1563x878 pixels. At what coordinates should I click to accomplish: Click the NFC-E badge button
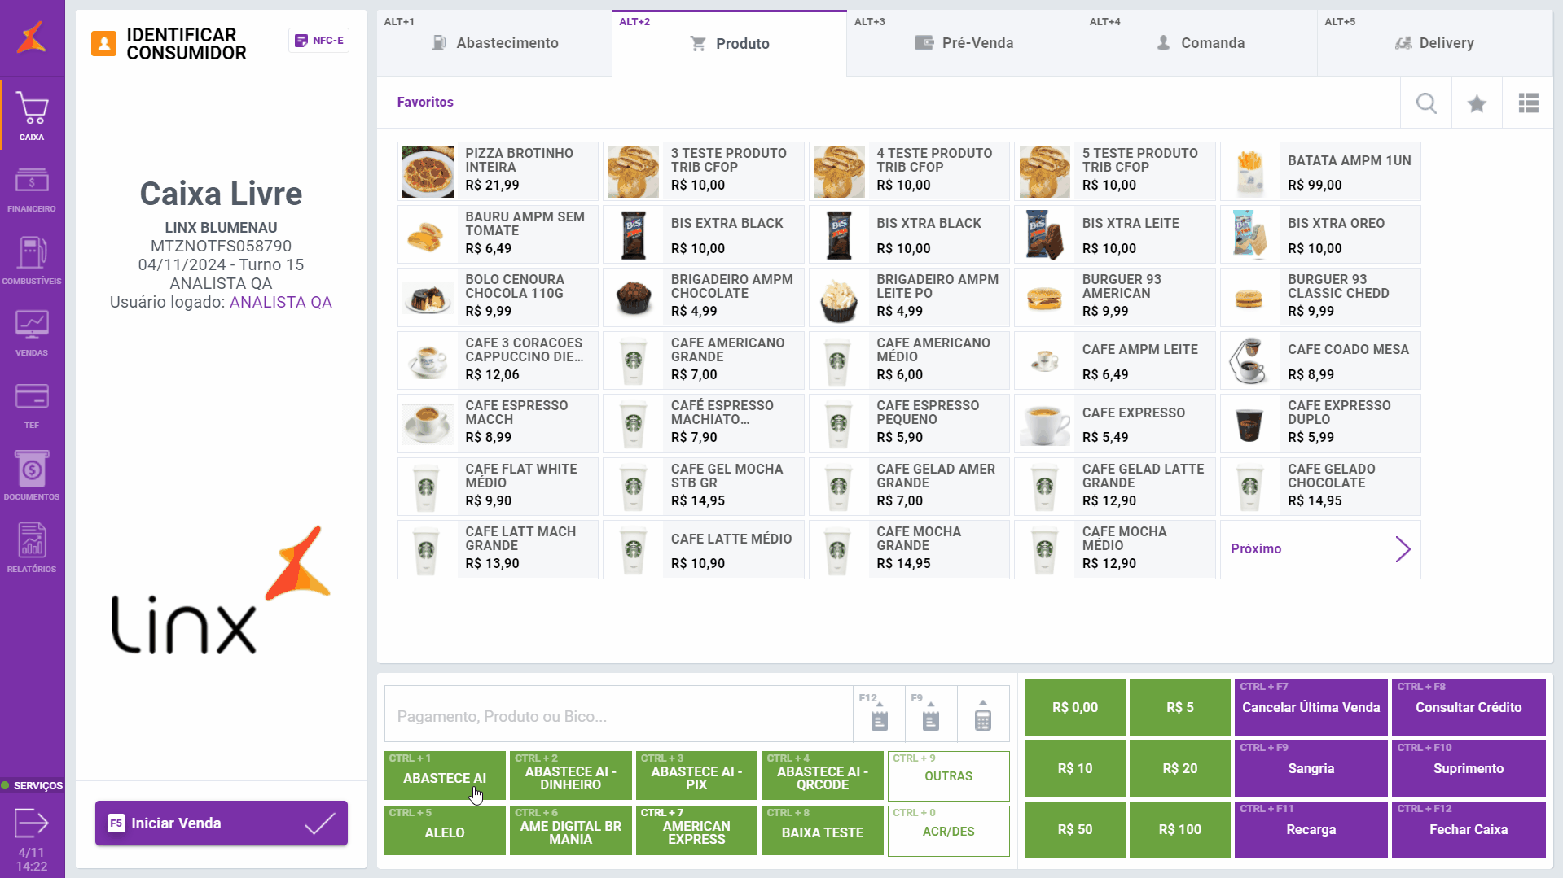(319, 41)
